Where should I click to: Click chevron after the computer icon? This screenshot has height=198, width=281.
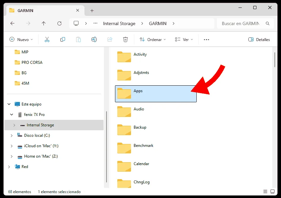tap(86, 23)
